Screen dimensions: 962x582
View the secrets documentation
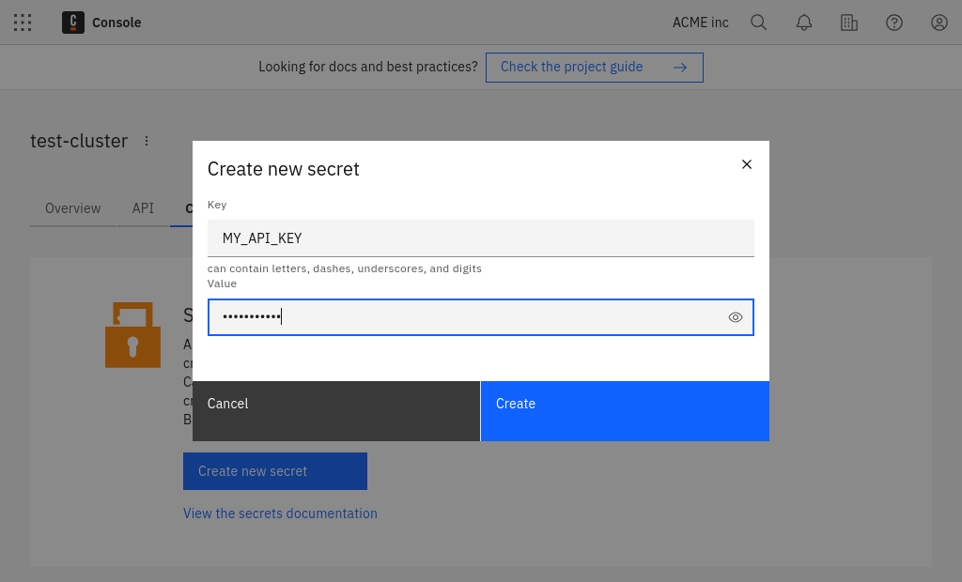[280, 513]
